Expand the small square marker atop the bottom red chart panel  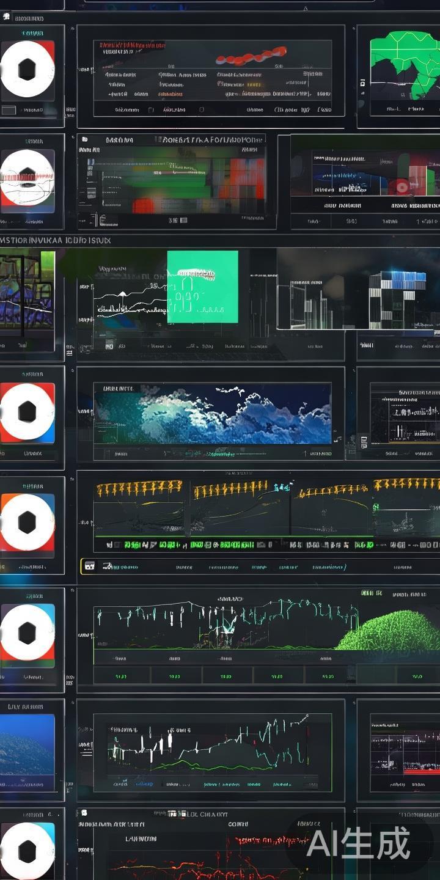click(x=84, y=813)
